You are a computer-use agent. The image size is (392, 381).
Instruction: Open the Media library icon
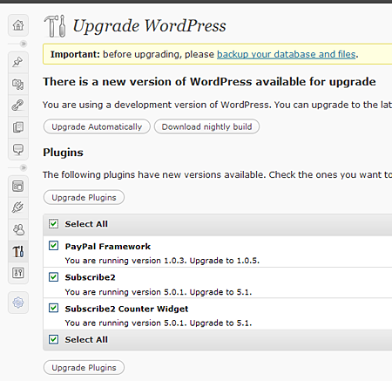pyautogui.click(x=18, y=84)
